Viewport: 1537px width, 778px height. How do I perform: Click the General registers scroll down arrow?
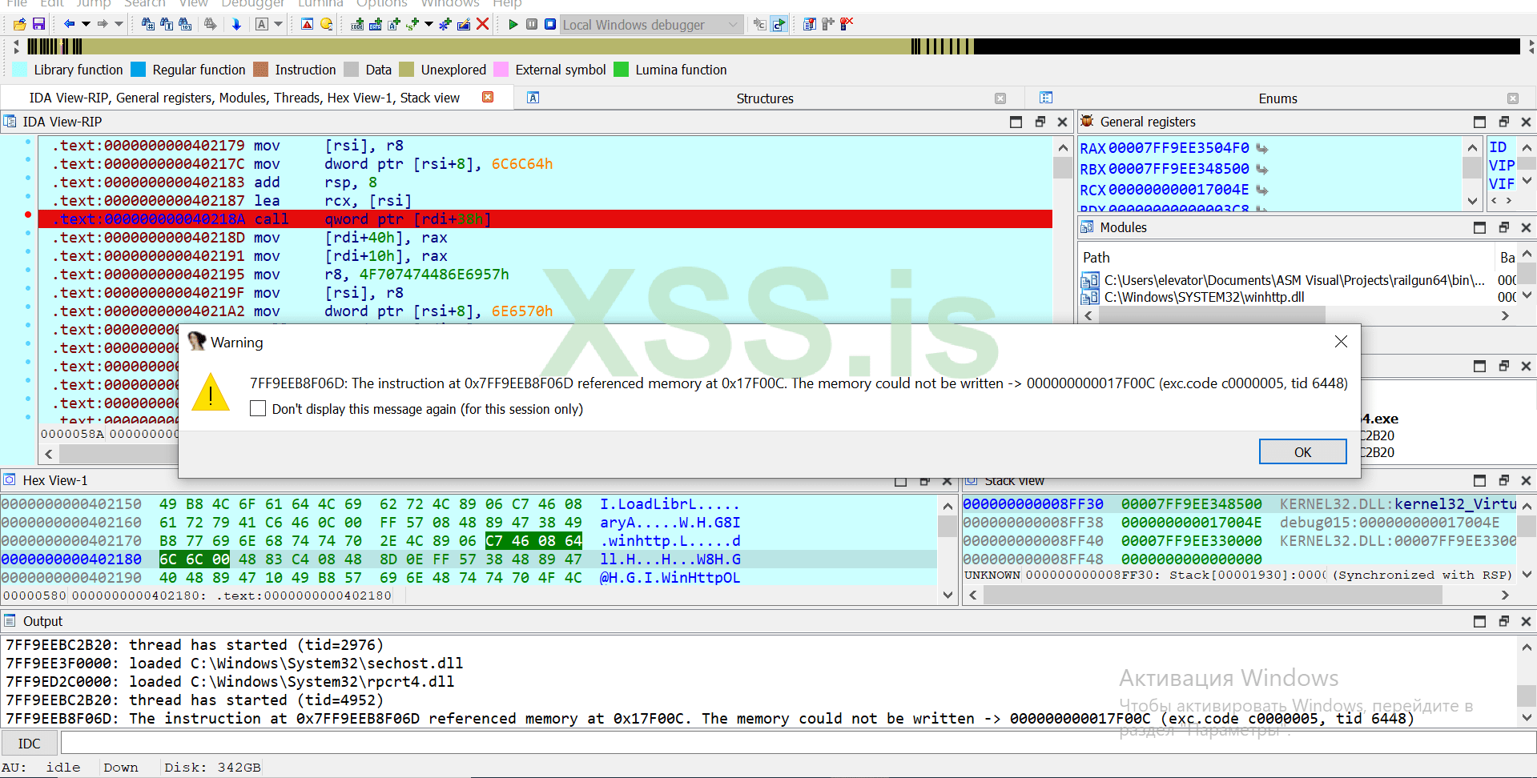(1472, 201)
